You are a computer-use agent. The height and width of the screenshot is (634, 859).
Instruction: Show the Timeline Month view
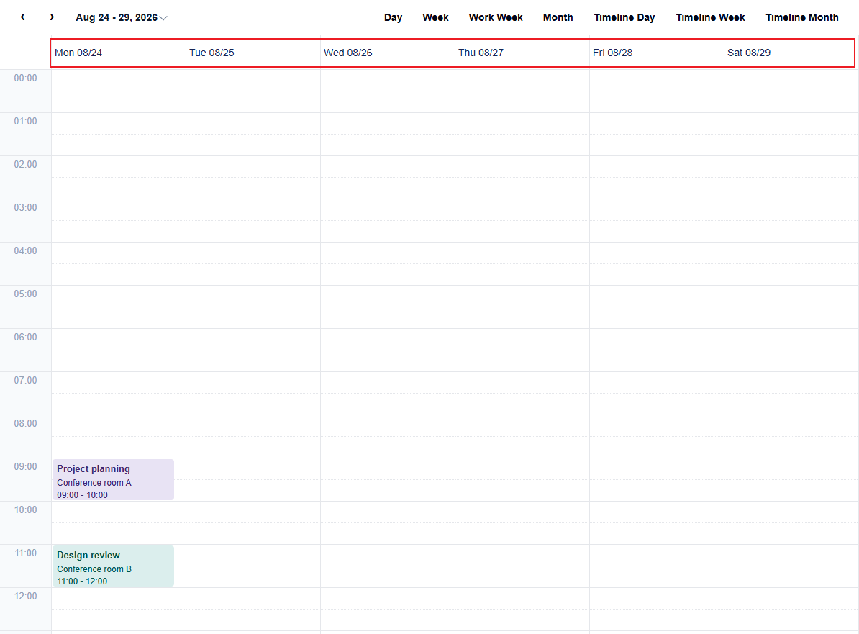(x=802, y=17)
